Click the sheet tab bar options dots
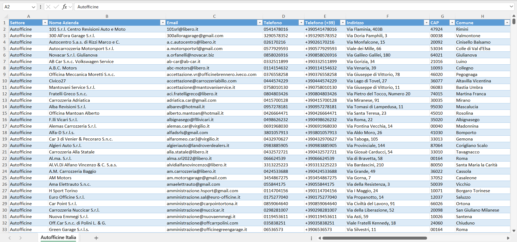Viewport: 517px width, 242px height. click(311, 238)
